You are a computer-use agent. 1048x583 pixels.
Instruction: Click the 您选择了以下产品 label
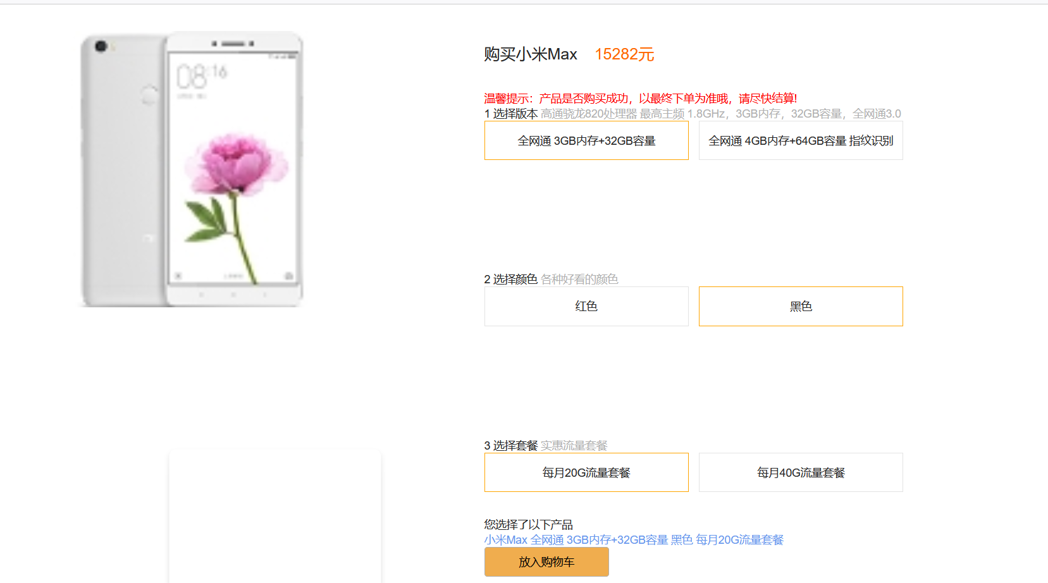coord(529,525)
